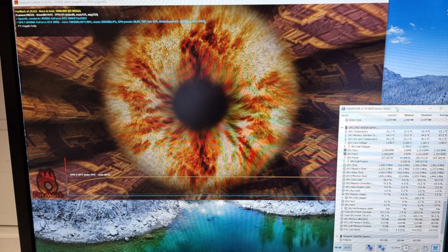Click the lightning icon beside GPU Power row
The image size is (448, 252).
click(345, 157)
